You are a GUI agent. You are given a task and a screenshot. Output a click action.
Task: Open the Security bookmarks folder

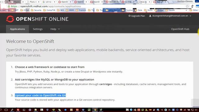tap(36, 10)
